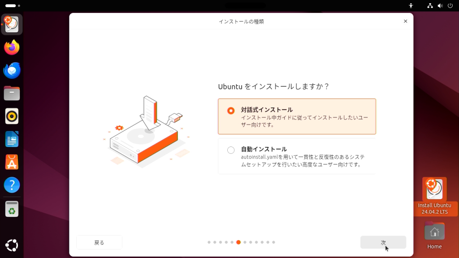Select 自動インストール radio option

pyautogui.click(x=297, y=156)
